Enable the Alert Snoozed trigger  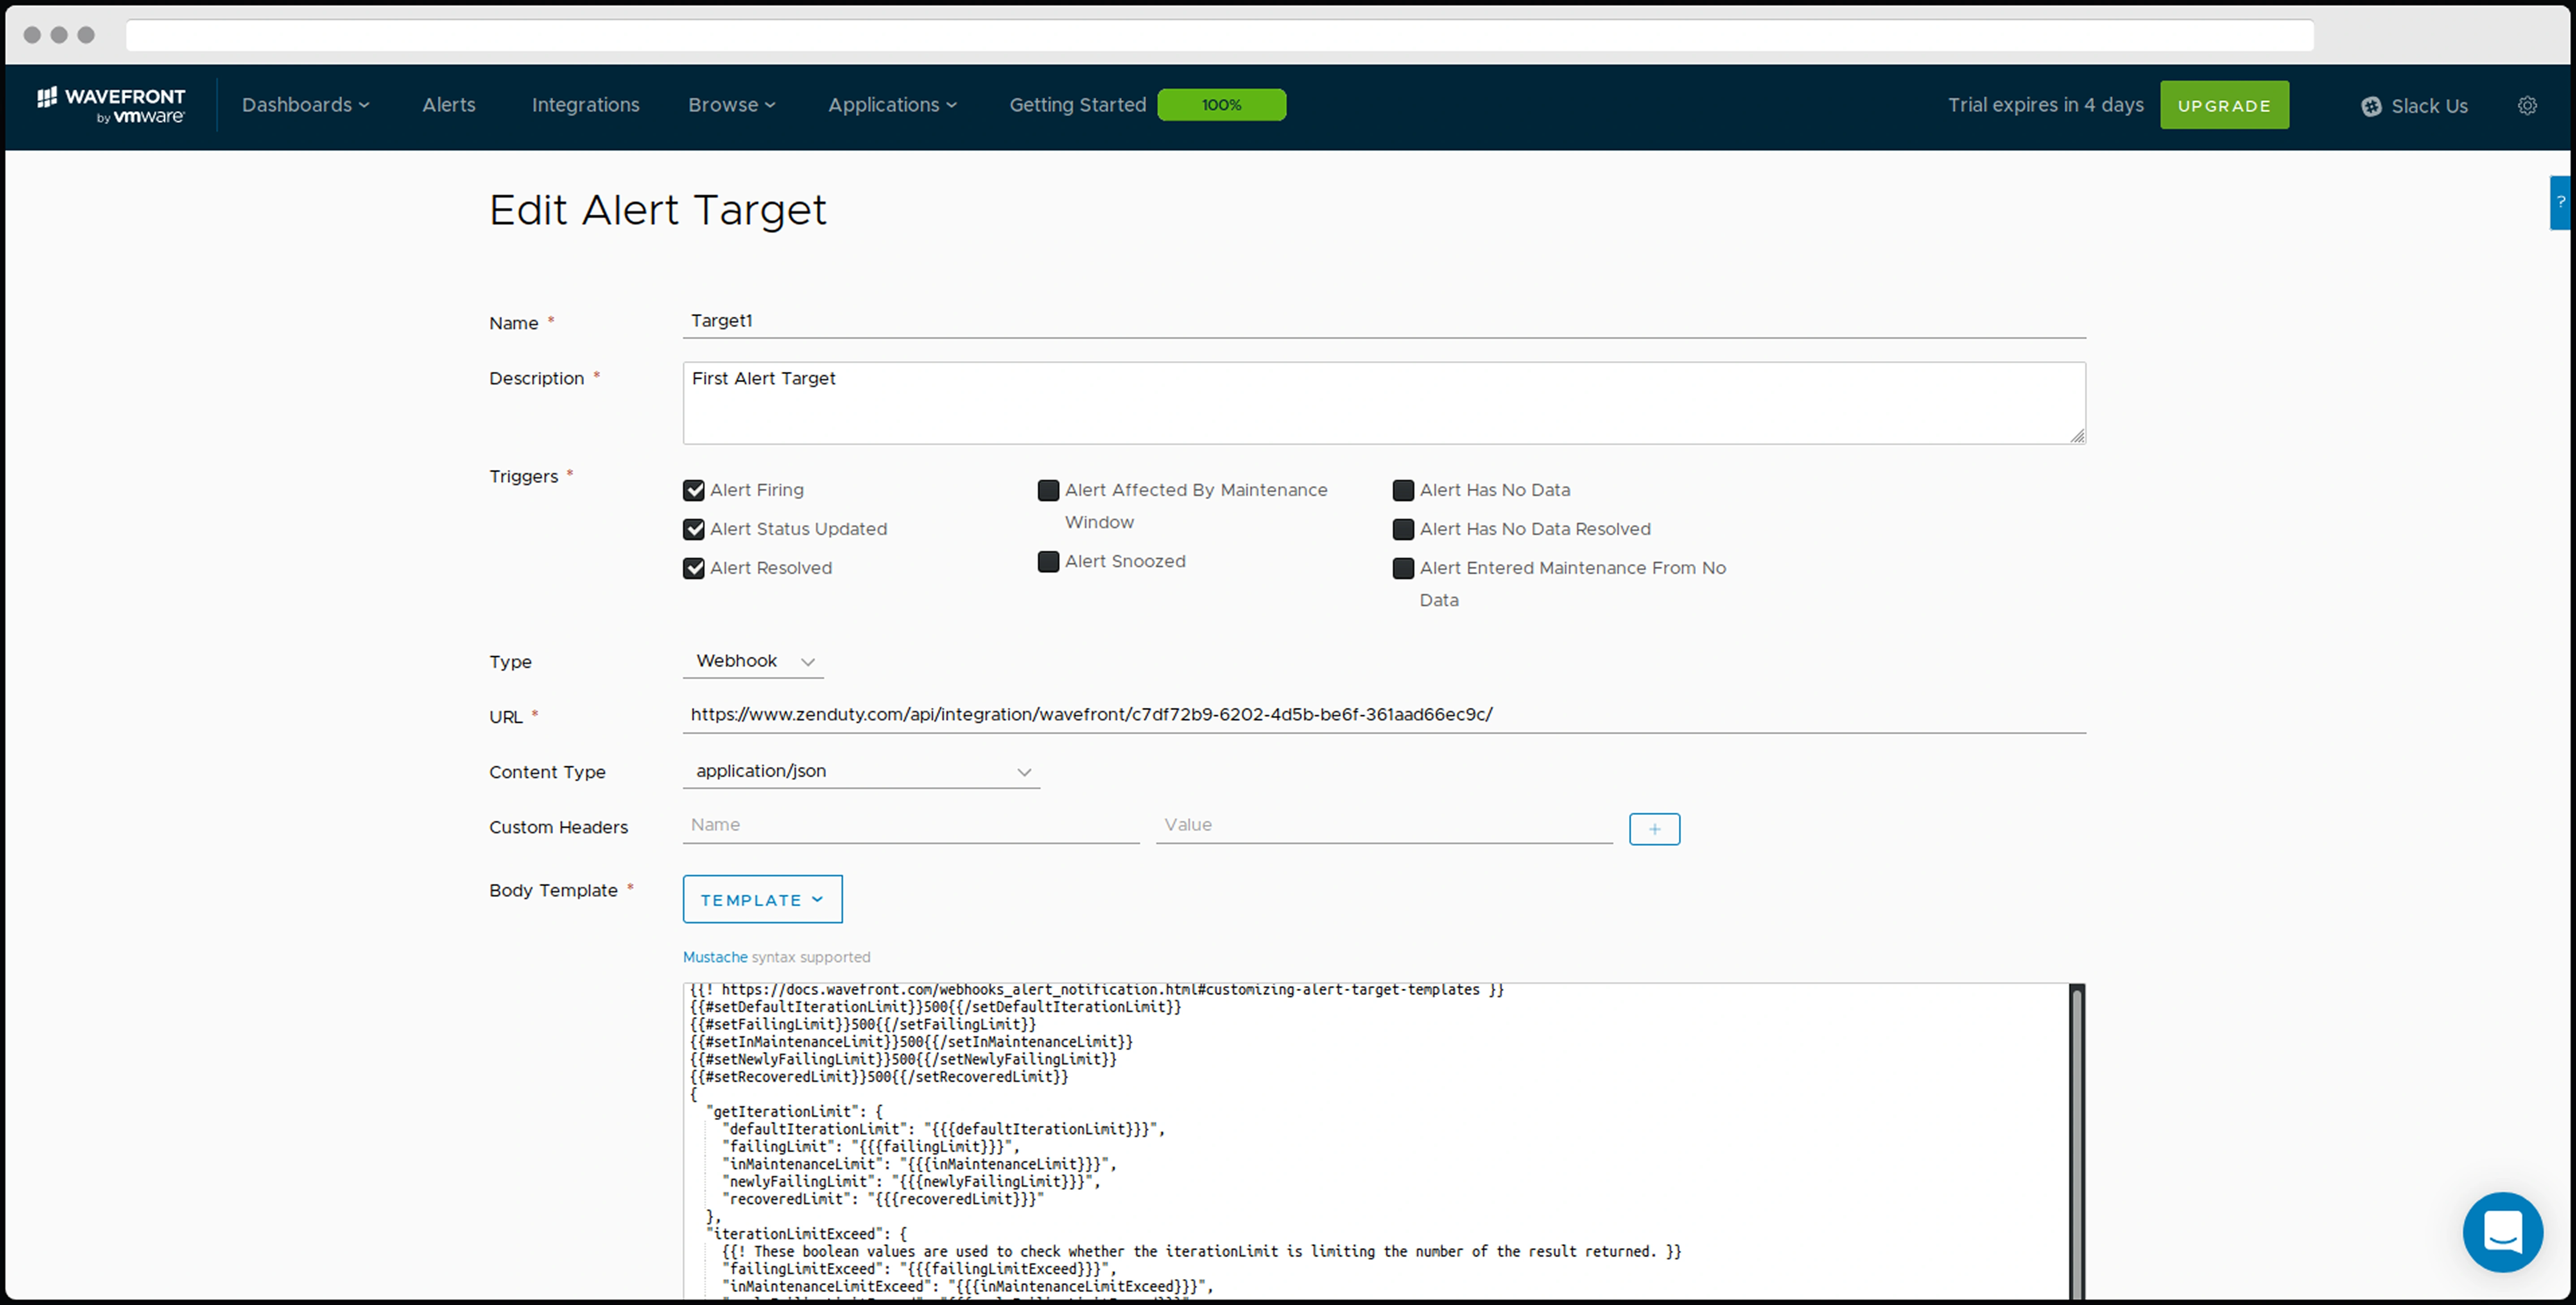click(1048, 562)
